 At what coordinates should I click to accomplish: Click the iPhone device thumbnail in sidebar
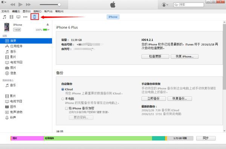(x=7, y=27)
